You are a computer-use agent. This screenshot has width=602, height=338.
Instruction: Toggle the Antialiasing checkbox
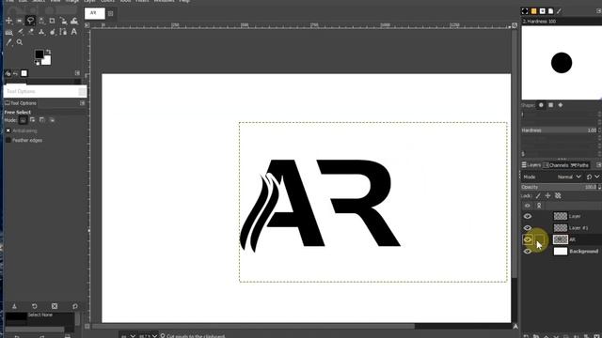point(8,131)
